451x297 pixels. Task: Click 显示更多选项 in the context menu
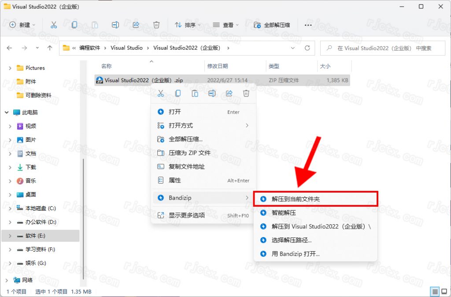[x=187, y=215]
